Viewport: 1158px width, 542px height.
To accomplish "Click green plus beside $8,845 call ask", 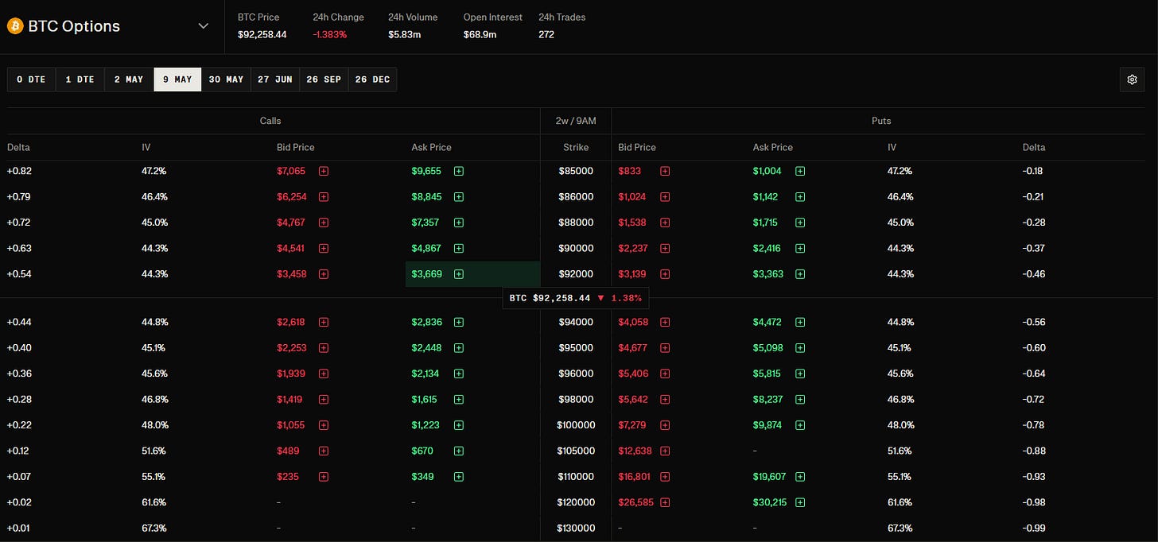I will click(x=459, y=196).
